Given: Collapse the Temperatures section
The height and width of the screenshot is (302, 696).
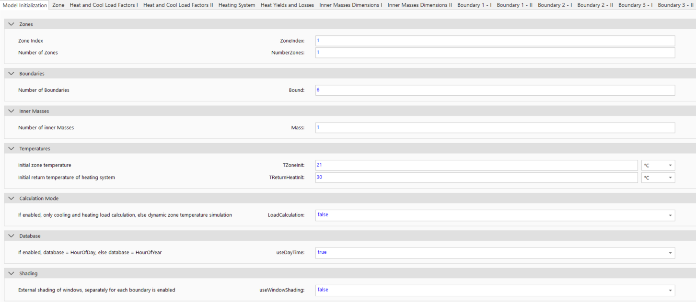Looking at the screenshot, I should [x=12, y=148].
